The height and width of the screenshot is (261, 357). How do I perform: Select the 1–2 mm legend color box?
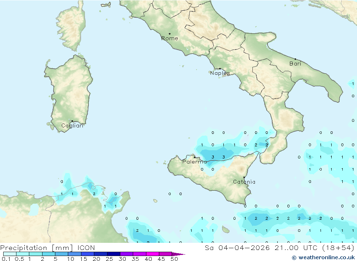36,254
